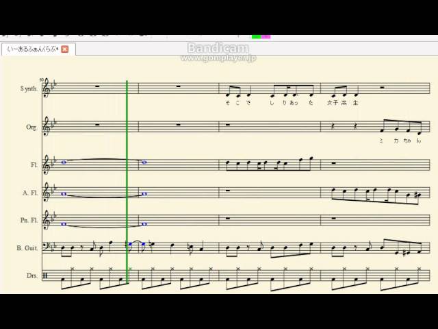438x329 pixels.
Task: Click the lyric syllable 生 under Synth.
Action: 355,103
